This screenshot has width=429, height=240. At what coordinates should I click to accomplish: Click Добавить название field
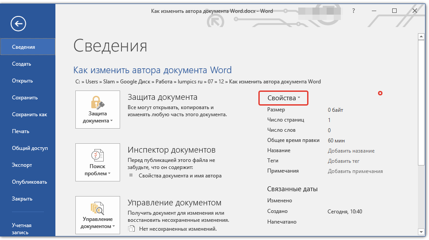(x=351, y=151)
